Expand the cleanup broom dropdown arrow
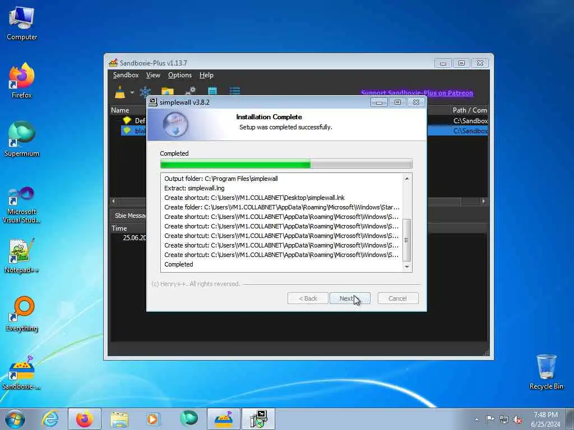Screen dimensions: 574x430 [x=132, y=92]
